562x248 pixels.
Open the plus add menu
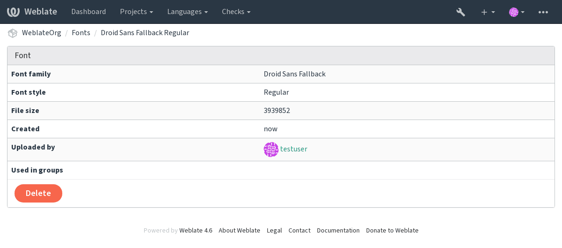coord(488,12)
